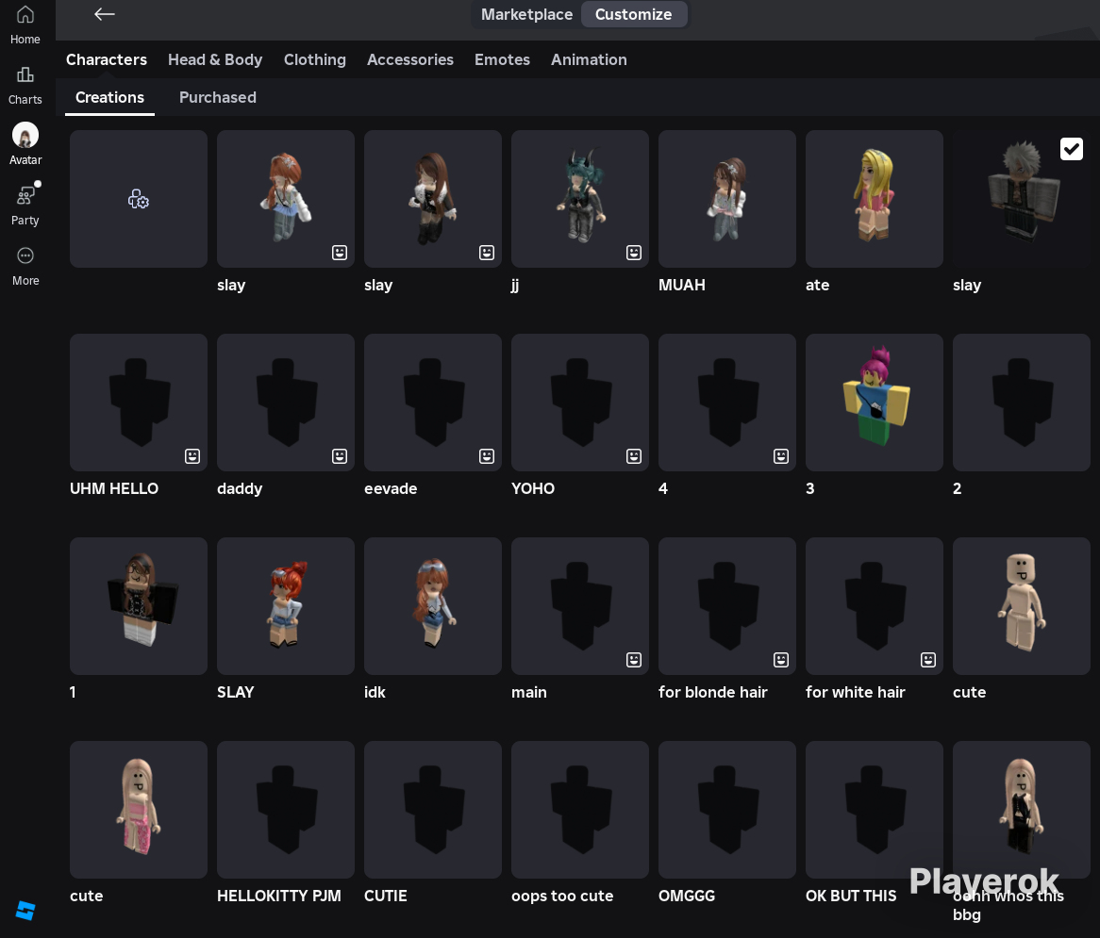The height and width of the screenshot is (938, 1100).
Task: Click the main name label
Action: (529, 692)
